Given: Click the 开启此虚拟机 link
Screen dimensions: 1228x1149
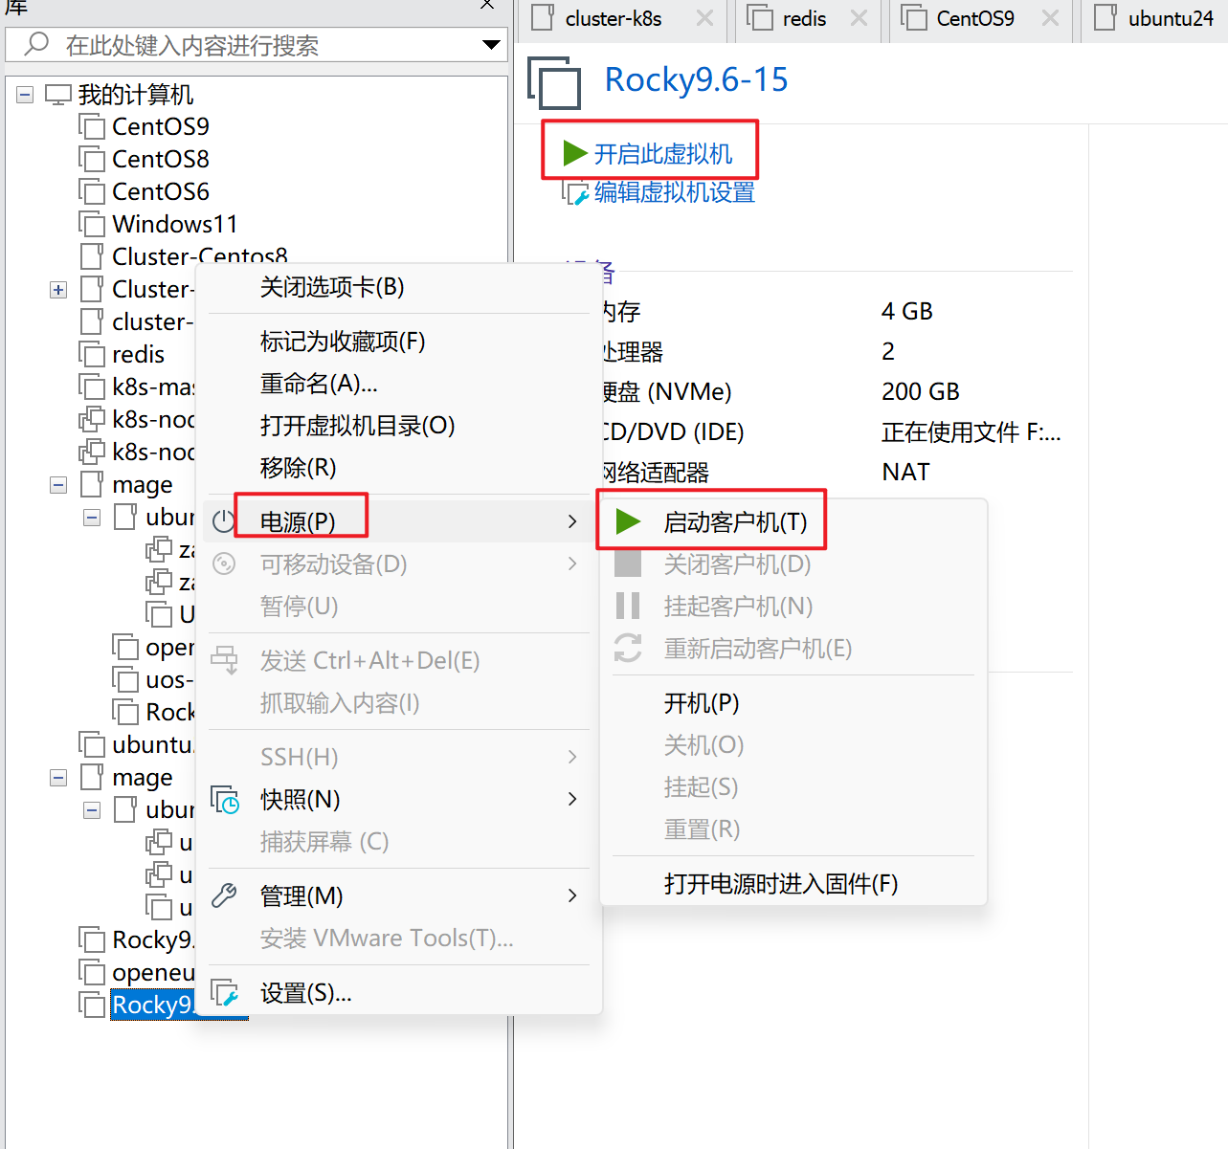Looking at the screenshot, I should point(662,154).
